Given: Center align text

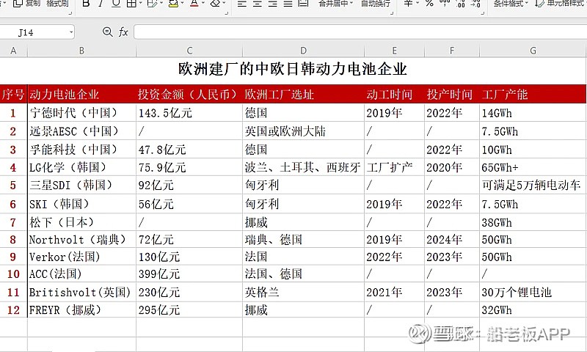Looking at the screenshot, I should click(258, 4).
